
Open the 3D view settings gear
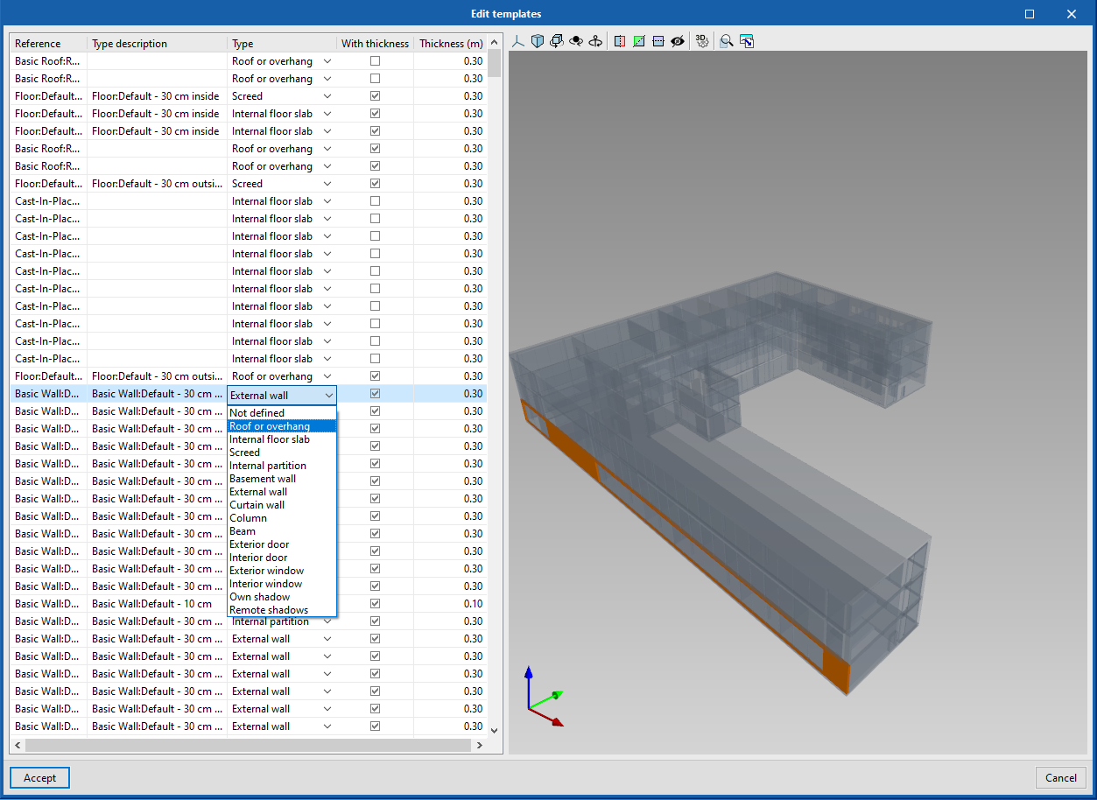coord(701,40)
